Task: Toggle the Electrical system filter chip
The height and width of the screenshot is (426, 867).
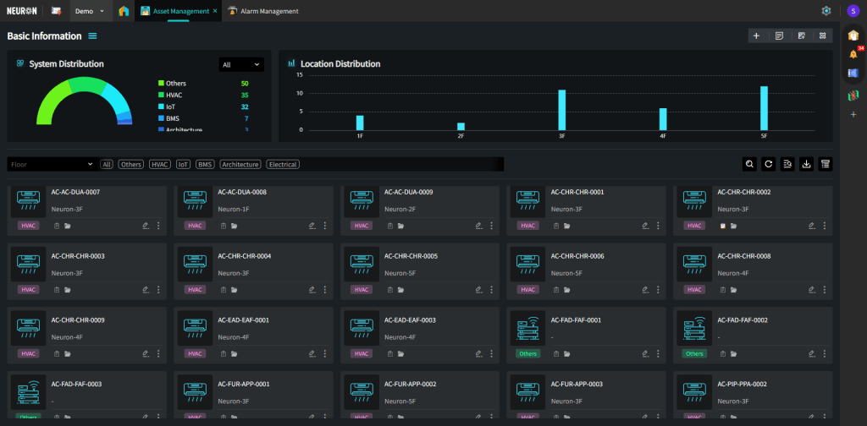Action: coord(283,164)
